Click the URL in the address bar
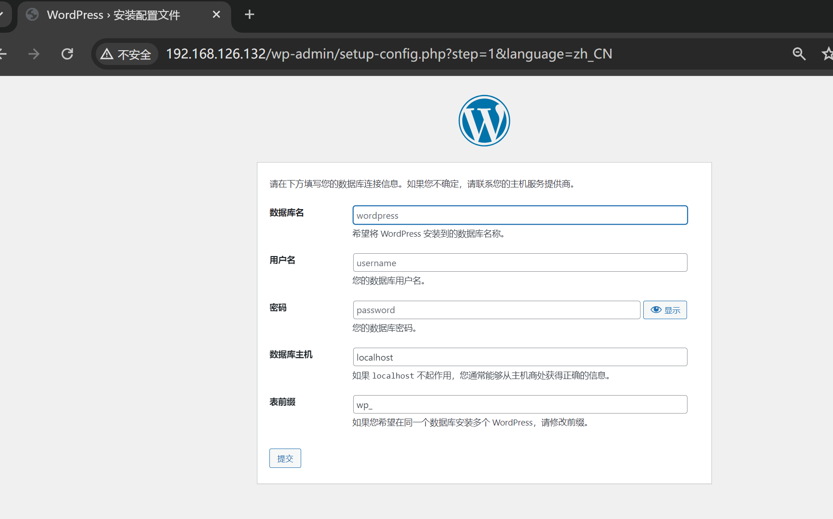 coord(389,54)
